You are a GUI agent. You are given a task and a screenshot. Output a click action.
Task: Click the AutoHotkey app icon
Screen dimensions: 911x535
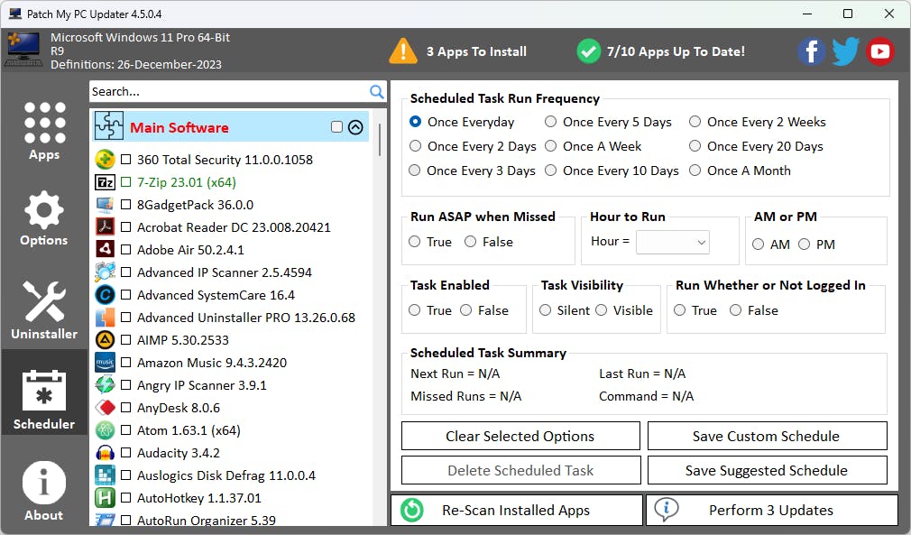105,498
